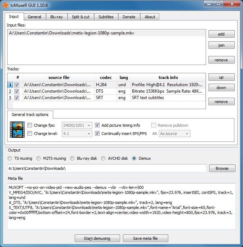Select DTS codec cell in track 2
The image size is (243, 247).
click(x=106, y=91)
